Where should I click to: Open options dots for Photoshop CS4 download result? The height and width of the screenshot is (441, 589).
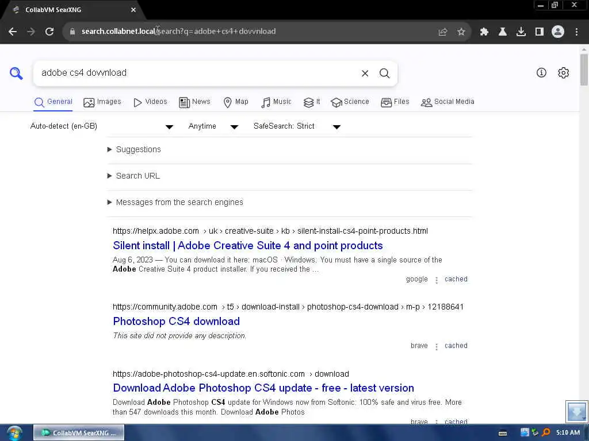point(437,346)
